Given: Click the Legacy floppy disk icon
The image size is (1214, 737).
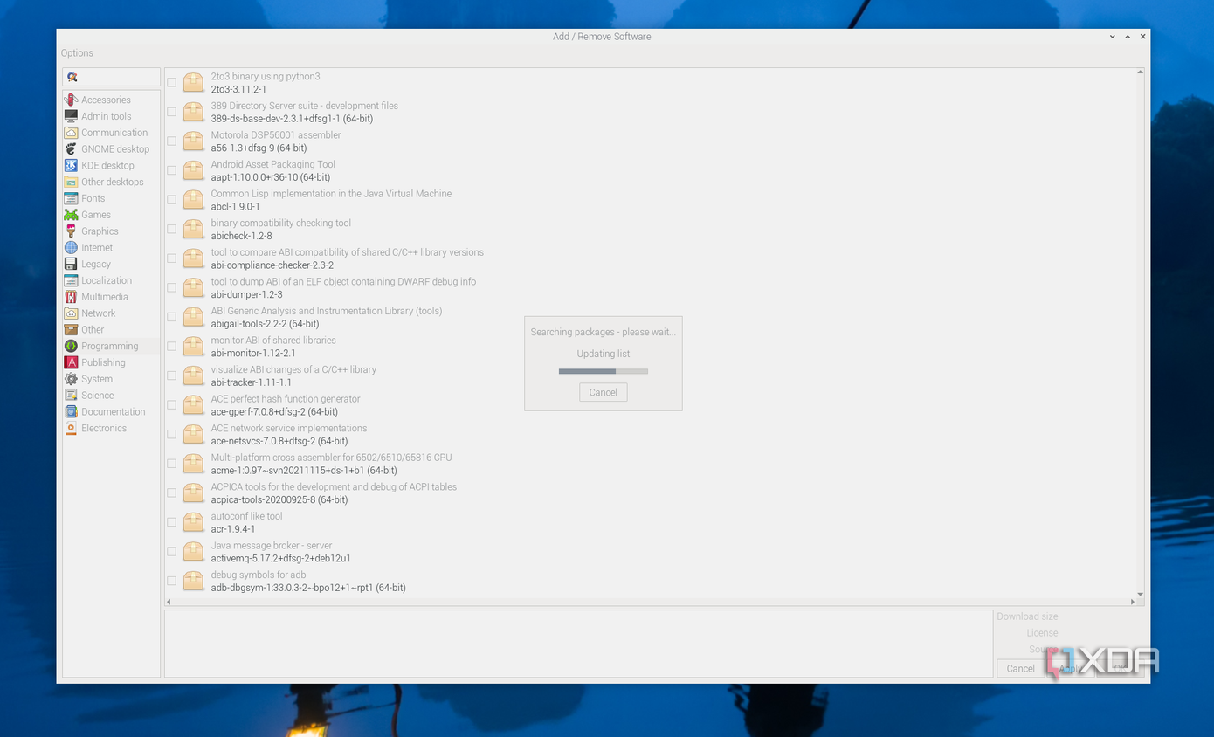Looking at the screenshot, I should click(x=71, y=264).
